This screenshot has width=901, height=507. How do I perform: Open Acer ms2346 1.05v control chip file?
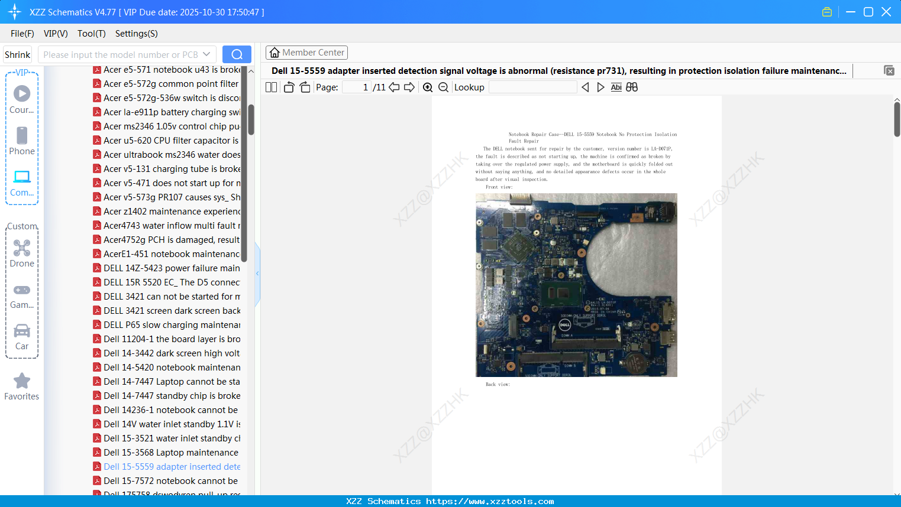pyautogui.click(x=167, y=126)
